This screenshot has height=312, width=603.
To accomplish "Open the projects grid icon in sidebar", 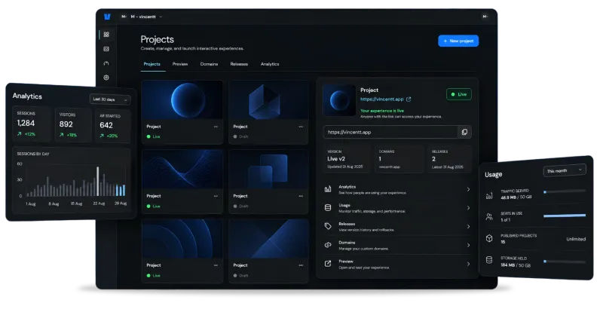I will coord(106,35).
